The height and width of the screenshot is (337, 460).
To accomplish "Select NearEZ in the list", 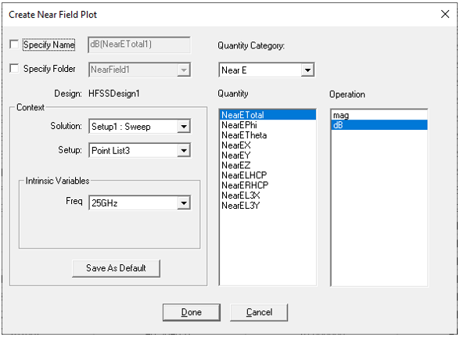I will (x=268, y=165).
